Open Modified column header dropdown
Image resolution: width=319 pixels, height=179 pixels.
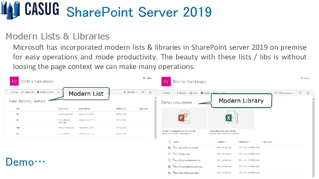click(222, 142)
